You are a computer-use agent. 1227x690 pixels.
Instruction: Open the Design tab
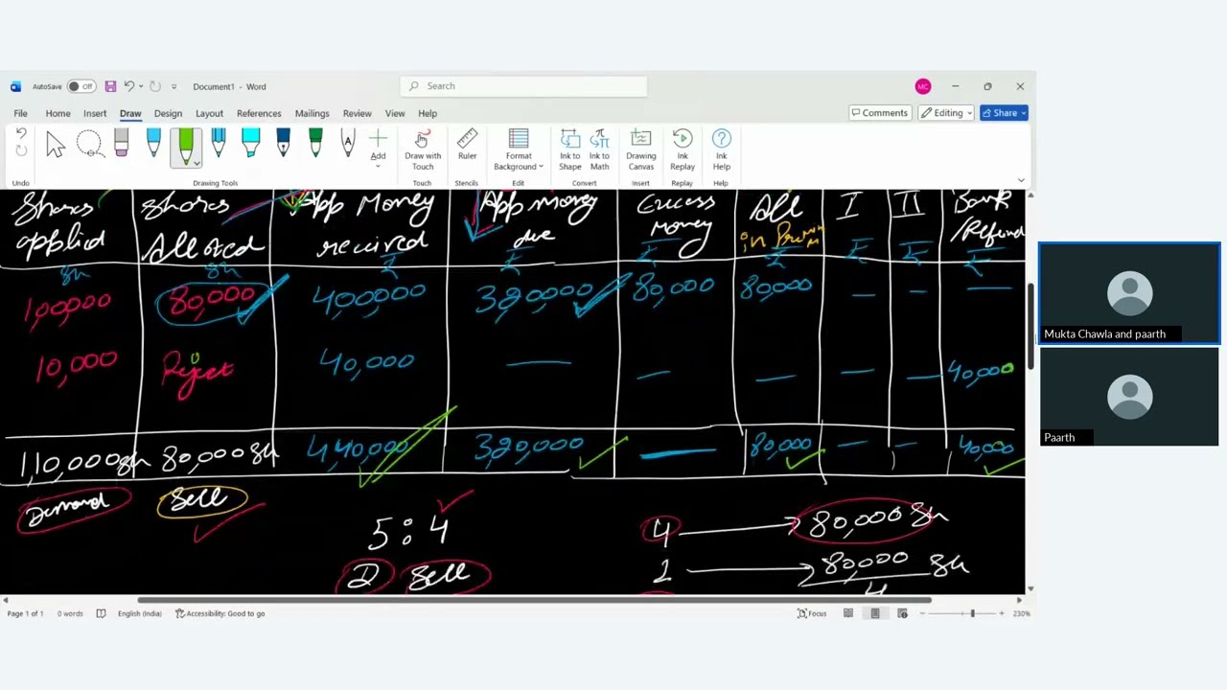point(168,113)
